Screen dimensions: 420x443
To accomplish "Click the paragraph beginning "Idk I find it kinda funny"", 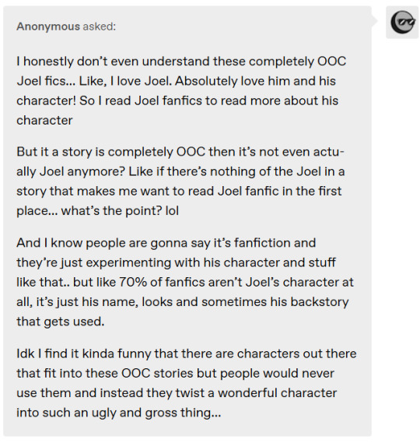I will 187,383.
